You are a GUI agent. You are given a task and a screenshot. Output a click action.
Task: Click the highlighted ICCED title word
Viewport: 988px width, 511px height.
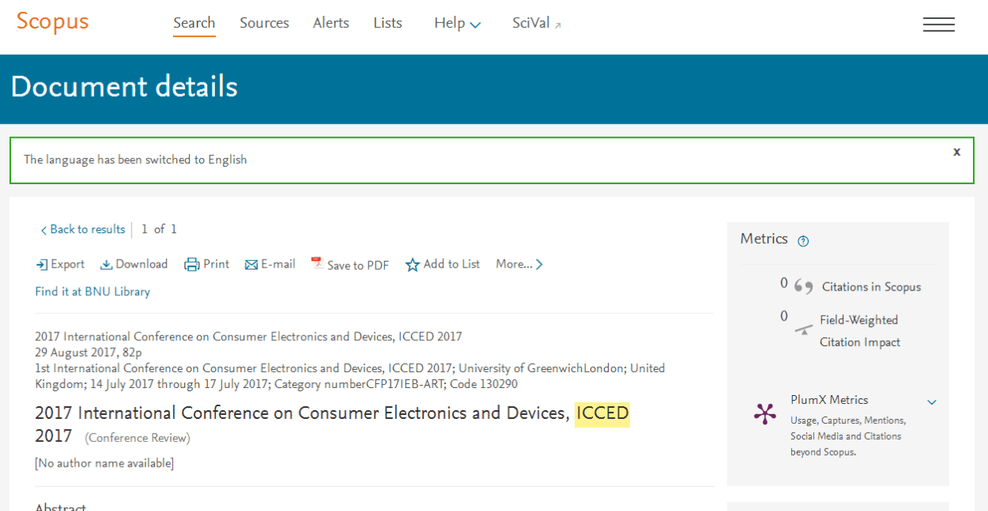pyautogui.click(x=602, y=414)
